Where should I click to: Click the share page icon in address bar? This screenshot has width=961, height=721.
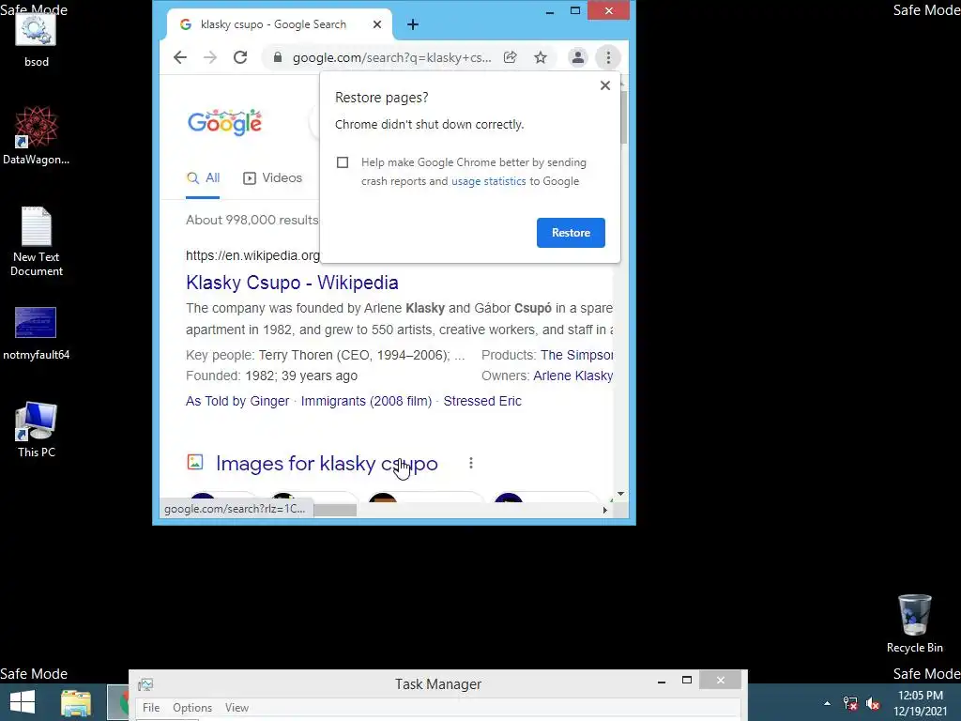pos(510,57)
